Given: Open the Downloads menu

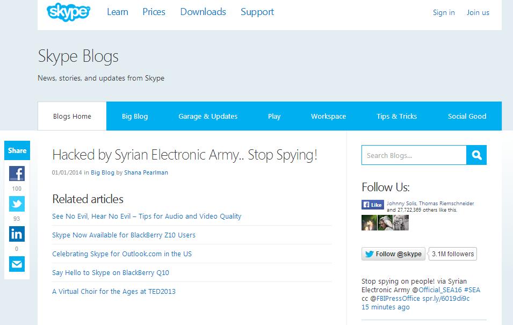Looking at the screenshot, I should [x=203, y=12].
